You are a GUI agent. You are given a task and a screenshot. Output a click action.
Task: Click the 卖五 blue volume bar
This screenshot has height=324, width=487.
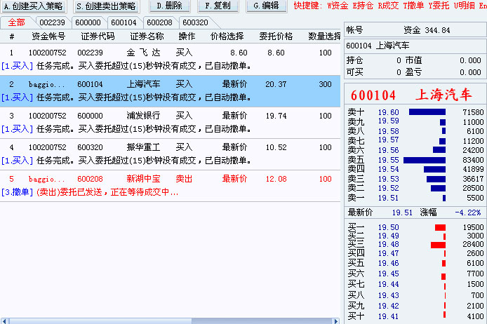coord(425,160)
